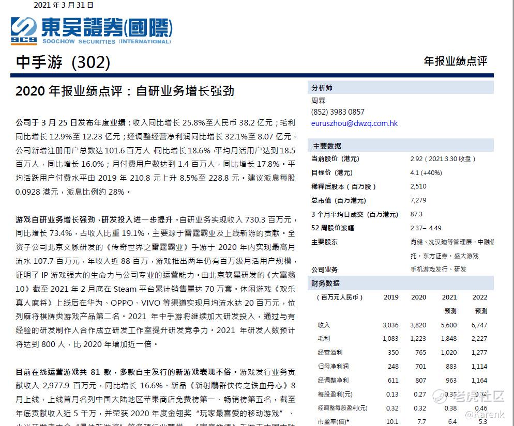514x426 pixels.
Task: Click the 经调整净利 row label
Action: 333,381
